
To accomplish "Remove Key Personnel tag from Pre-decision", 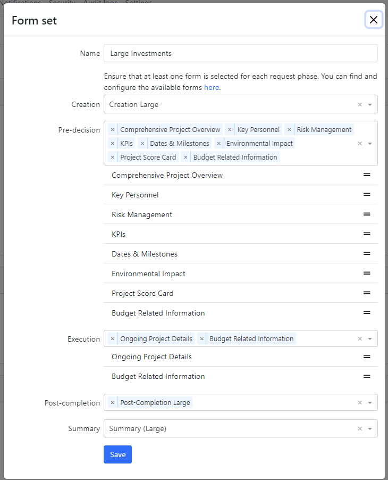I will [x=230, y=130].
